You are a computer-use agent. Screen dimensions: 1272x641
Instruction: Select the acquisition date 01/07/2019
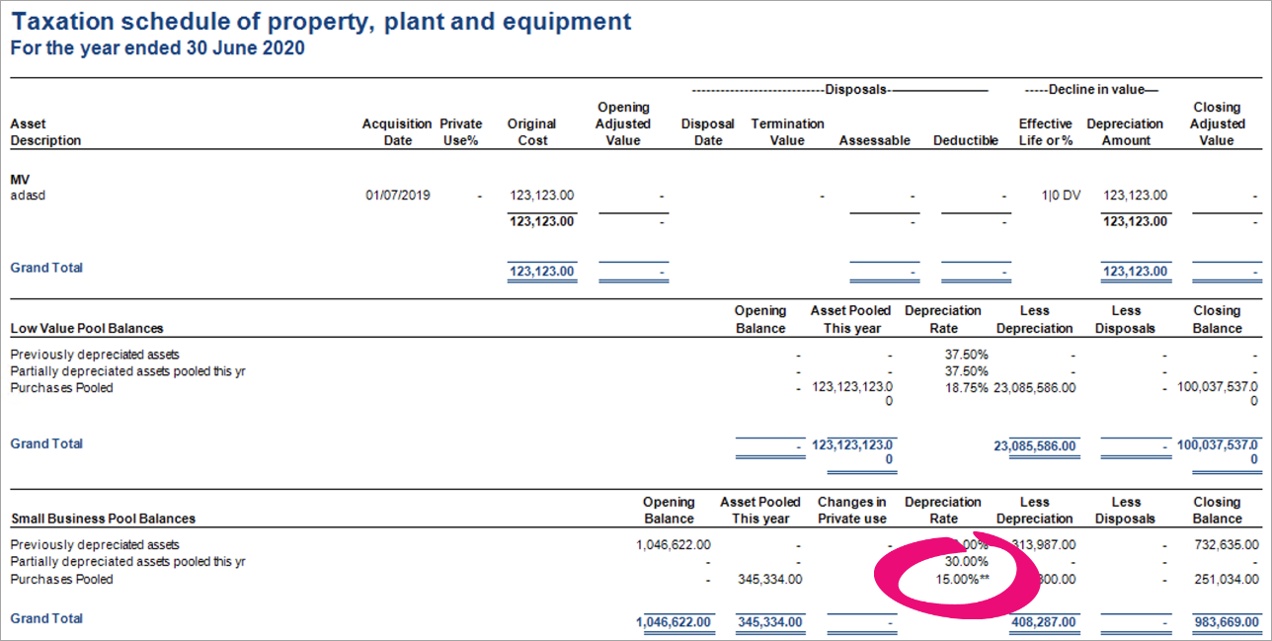tap(398, 196)
